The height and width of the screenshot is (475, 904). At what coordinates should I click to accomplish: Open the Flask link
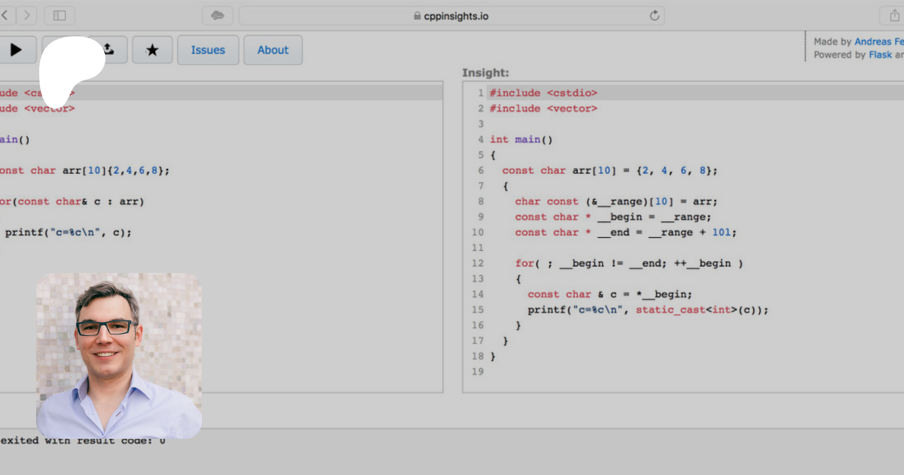880,55
